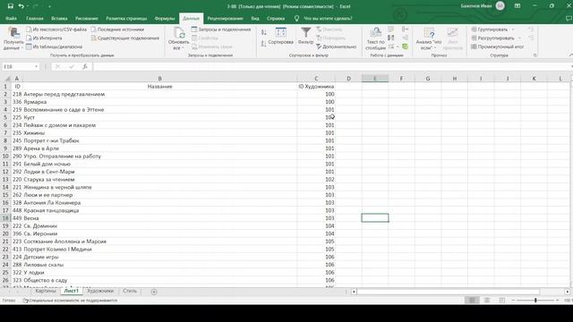Expand the Обновить все dropdown arrow

click(x=183, y=48)
